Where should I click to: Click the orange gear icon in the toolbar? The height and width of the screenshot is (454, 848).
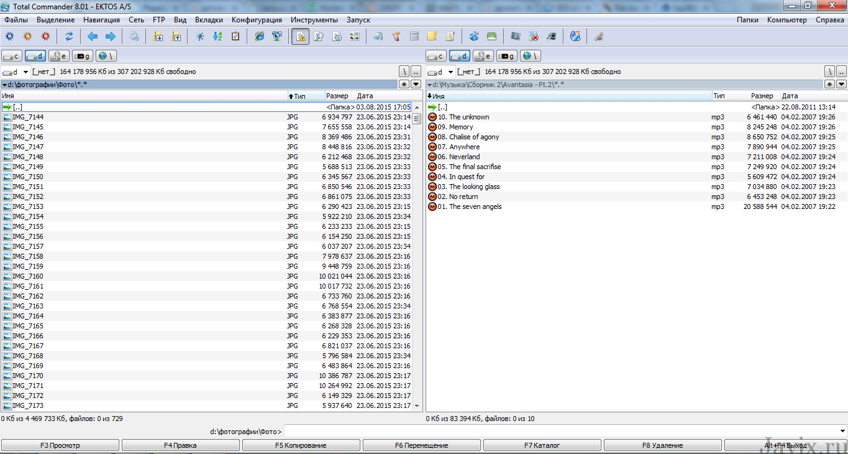click(27, 36)
